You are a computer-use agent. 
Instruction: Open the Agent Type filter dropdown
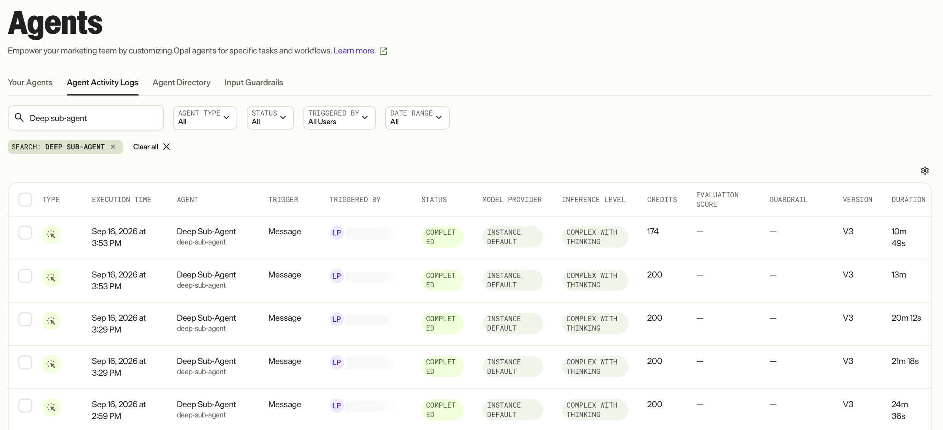pos(205,118)
